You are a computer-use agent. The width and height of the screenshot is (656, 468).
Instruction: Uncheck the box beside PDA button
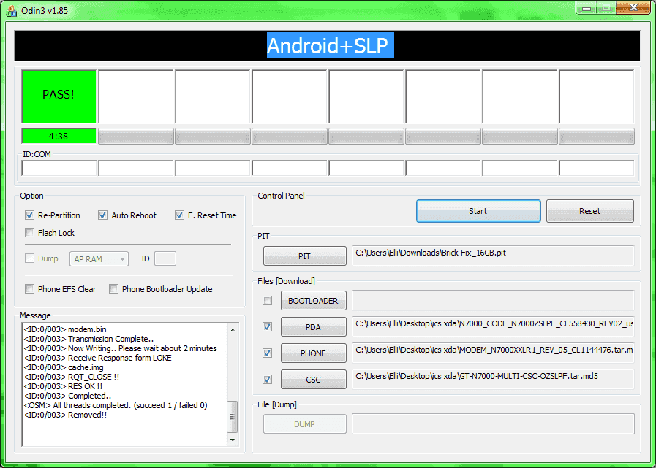pyautogui.click(x=267, y=327)
